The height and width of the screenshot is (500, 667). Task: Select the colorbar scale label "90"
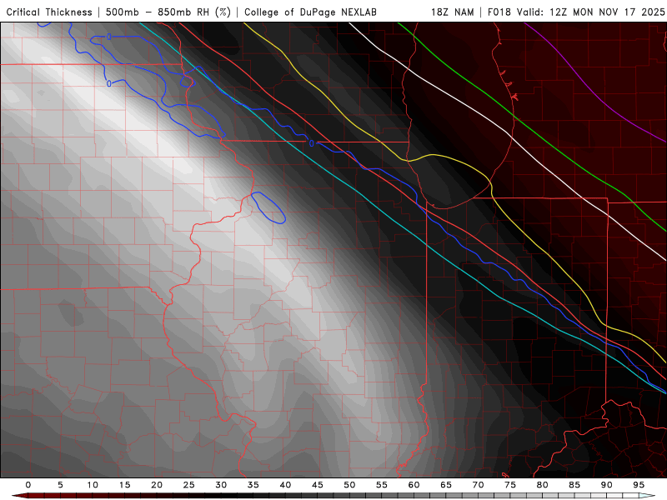click(607, 485)
